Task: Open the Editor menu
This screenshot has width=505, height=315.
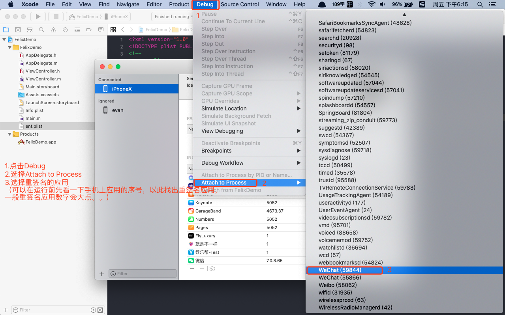Action: [154, 4]
